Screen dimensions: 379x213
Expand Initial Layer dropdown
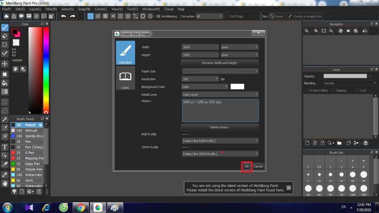coord(220,94)
